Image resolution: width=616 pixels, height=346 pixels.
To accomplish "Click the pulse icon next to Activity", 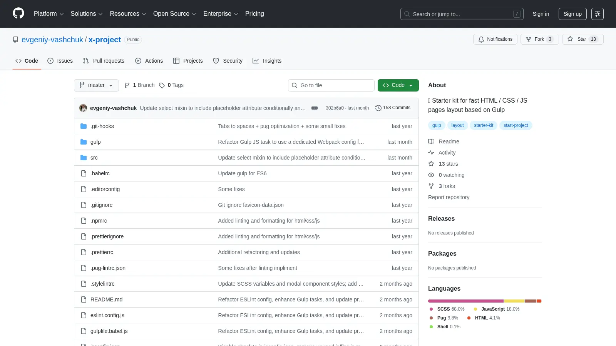I will (x=431, y=153).
